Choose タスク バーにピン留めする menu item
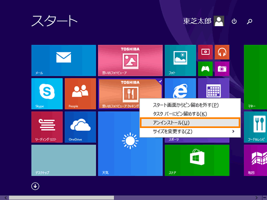 tap(190, 114)
